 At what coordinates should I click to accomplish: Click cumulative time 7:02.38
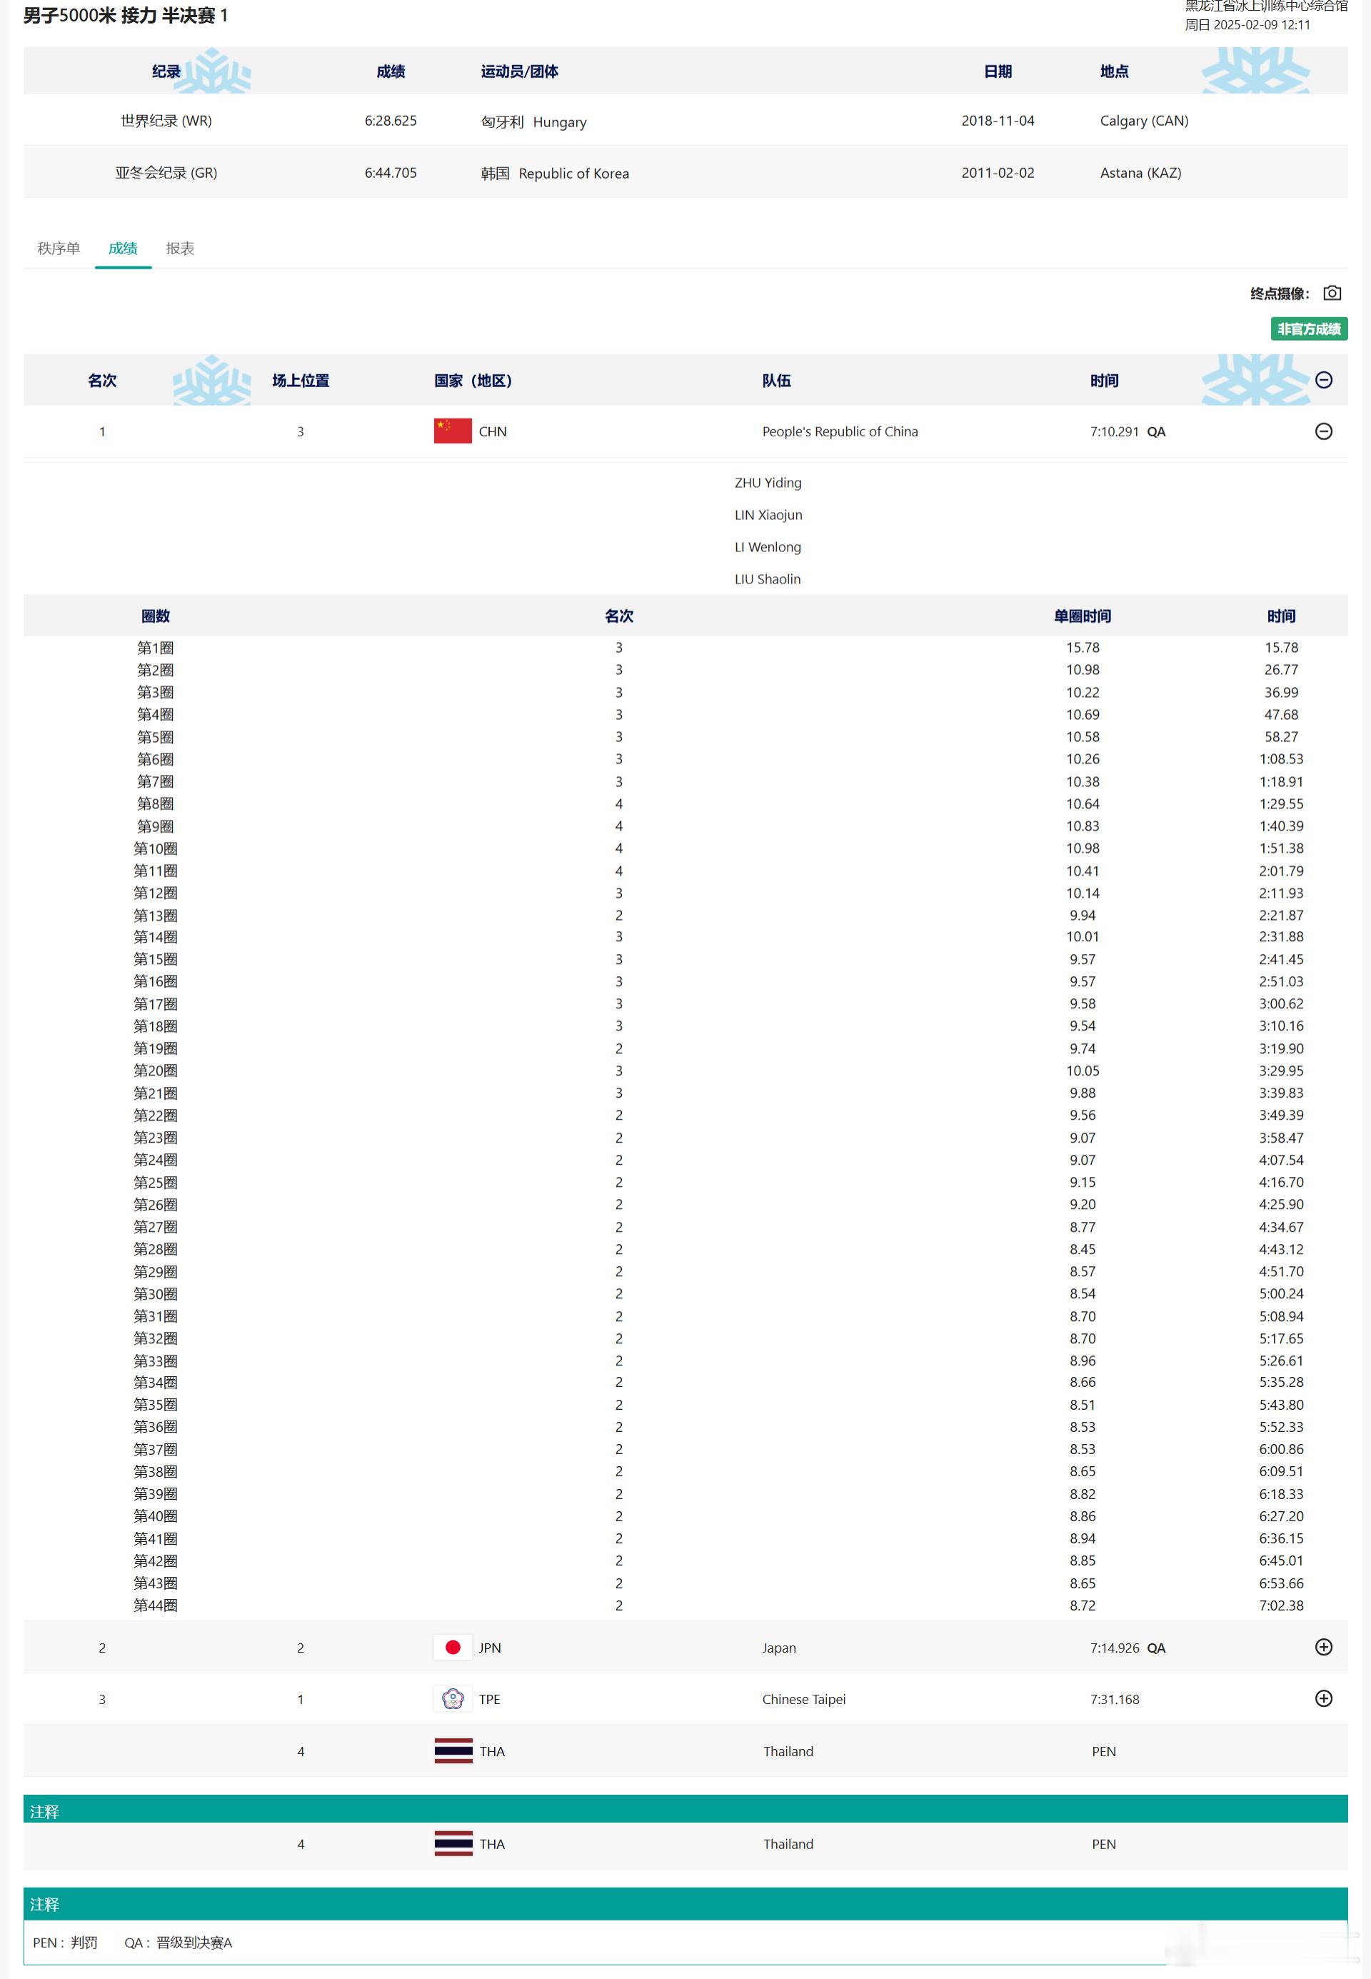[x=1281, y=1605]
